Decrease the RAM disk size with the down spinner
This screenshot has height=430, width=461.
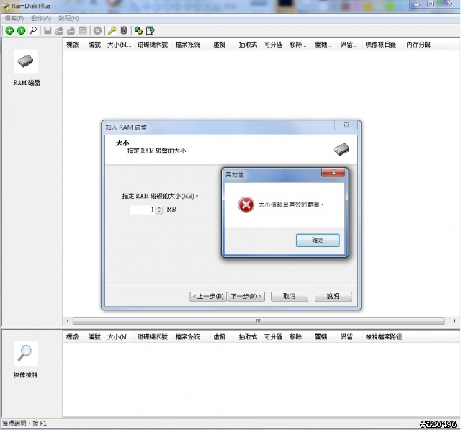tap(159, 212)
